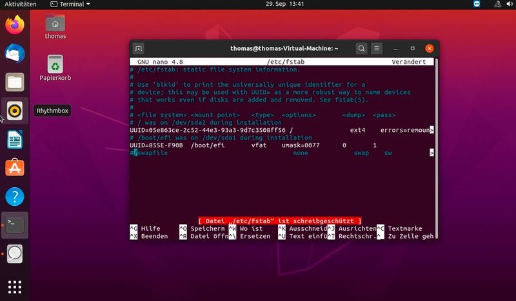Screen dimensions: 516x301
Task: Click the Ersetzen shortcut label
Action: (x=255, y=236)
